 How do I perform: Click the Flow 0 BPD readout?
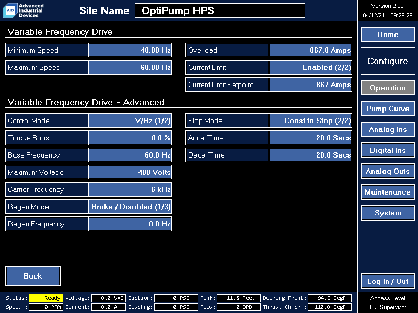click(239, 307)
